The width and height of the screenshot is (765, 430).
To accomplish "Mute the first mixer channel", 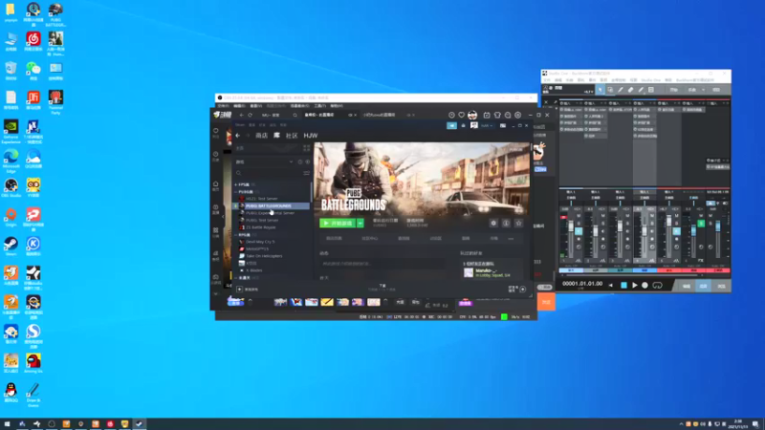I will pyautogui.click(x=579, y=216).
